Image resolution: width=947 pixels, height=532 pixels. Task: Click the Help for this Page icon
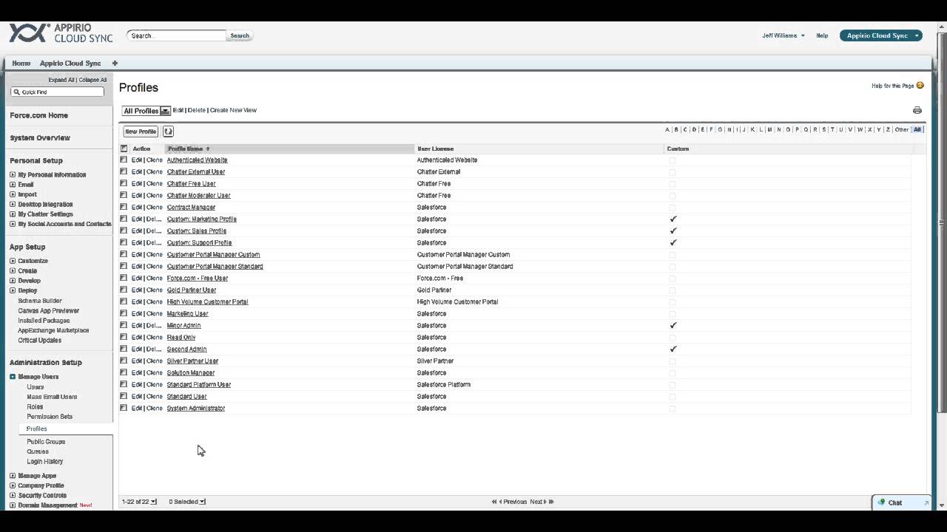[x=920, y=86]
